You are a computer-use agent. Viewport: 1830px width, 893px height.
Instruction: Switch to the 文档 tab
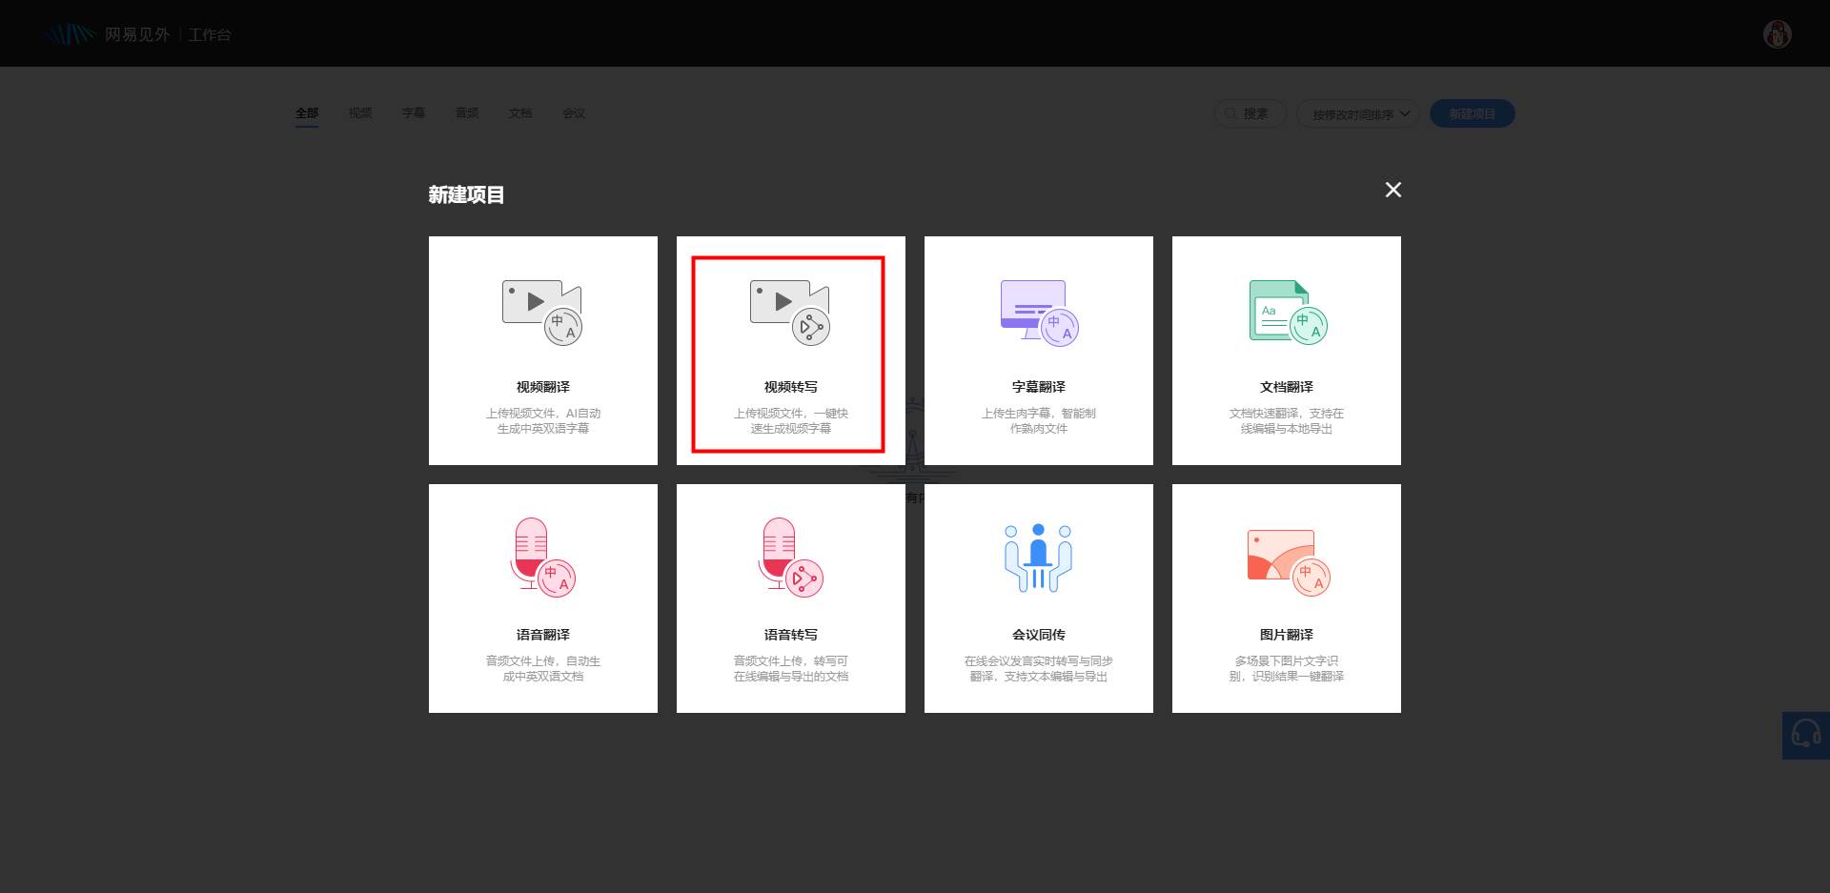(x=520, y=113)
